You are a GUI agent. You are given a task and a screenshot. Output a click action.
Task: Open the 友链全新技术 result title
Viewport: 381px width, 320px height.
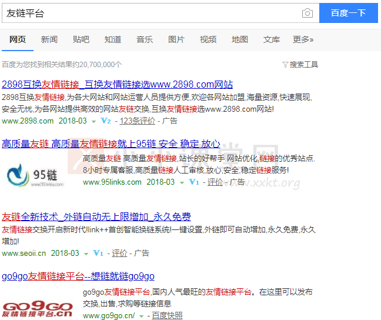tap(96, 216)
